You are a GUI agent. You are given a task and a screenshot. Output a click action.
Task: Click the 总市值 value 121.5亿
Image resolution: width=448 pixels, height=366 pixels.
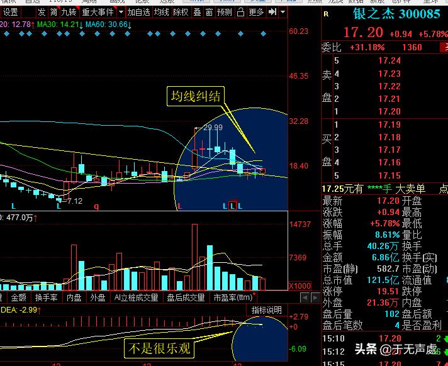[383, 280]
